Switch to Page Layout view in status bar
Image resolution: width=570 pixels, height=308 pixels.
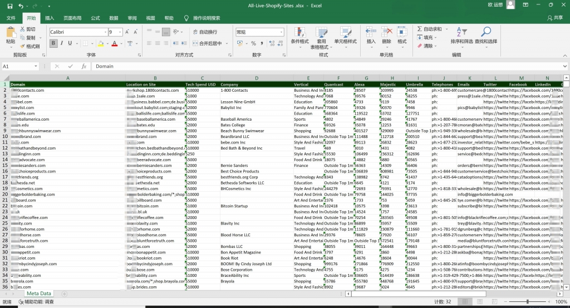pos(479,302)
